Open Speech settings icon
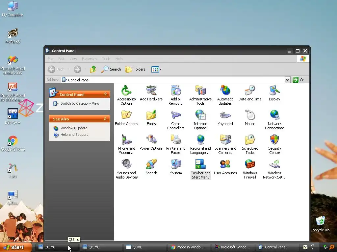The image size is (337, 252). (x=151, y=167)
